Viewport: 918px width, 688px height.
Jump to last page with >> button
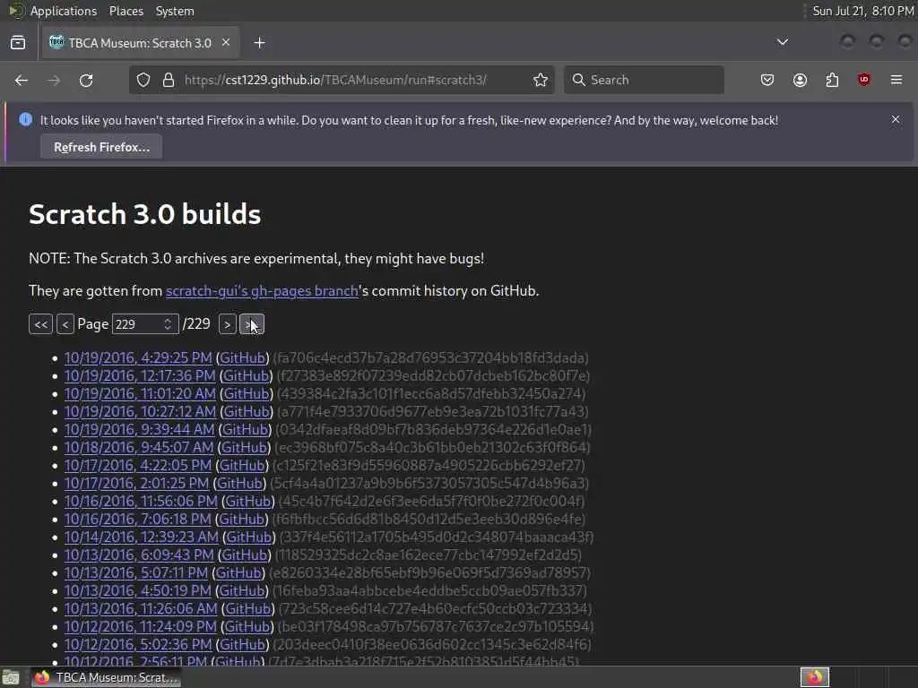coord(252,324)
